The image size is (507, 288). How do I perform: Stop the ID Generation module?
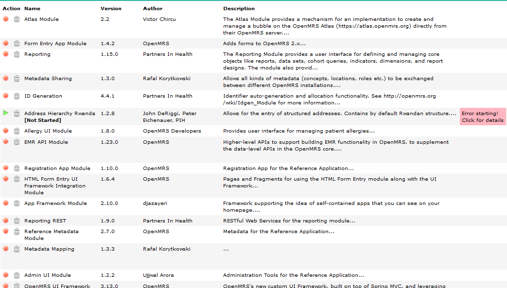pyautogui.click(x=5, y=95)
